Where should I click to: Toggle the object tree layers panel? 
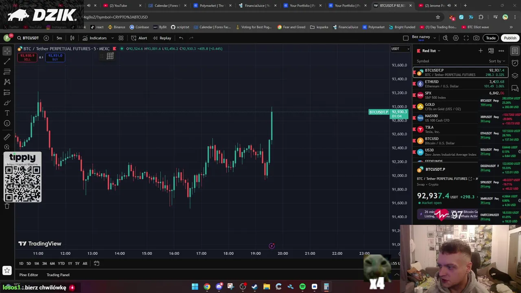[515, 76]
